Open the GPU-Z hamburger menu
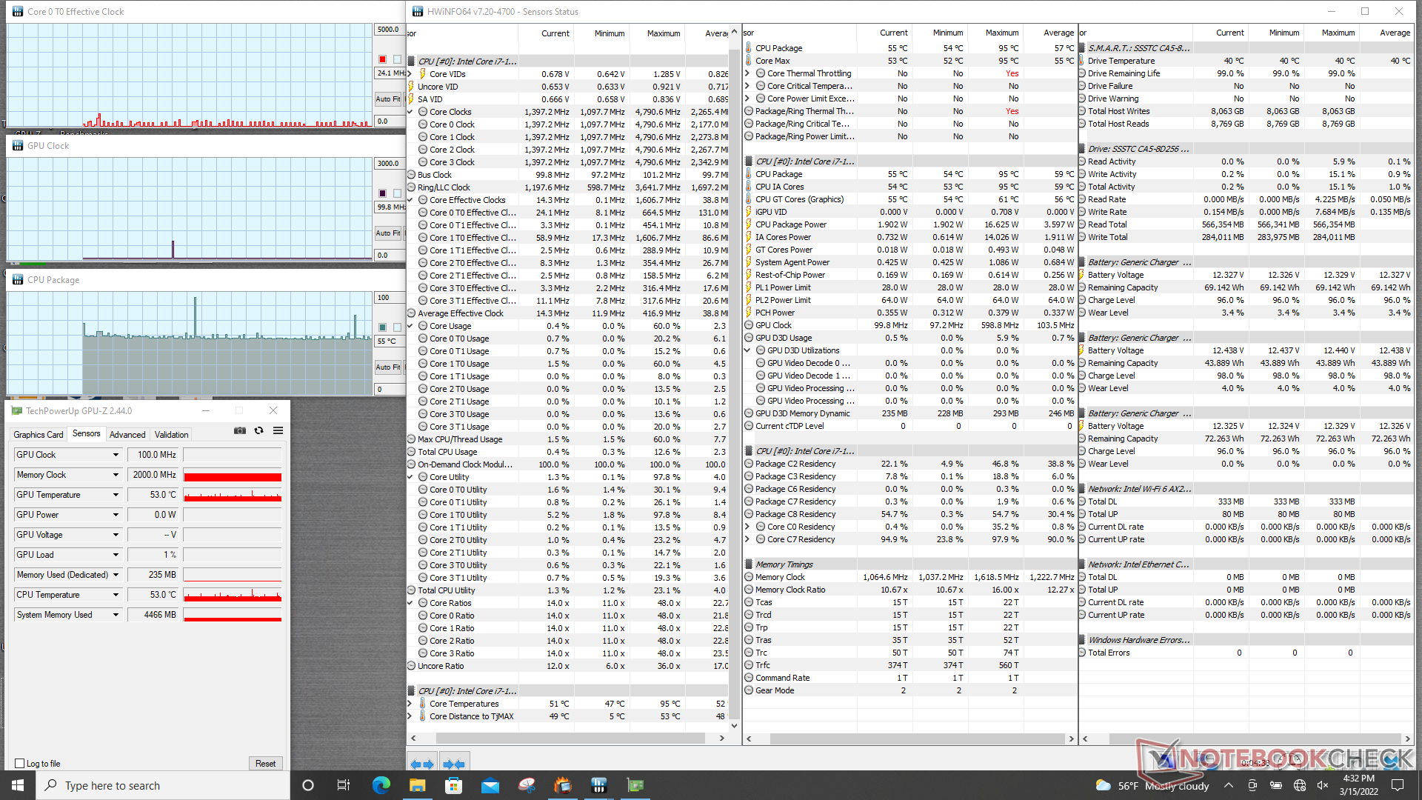Image resolution: width=1422 pixels, height=800 pixels. tap(278, 430)
